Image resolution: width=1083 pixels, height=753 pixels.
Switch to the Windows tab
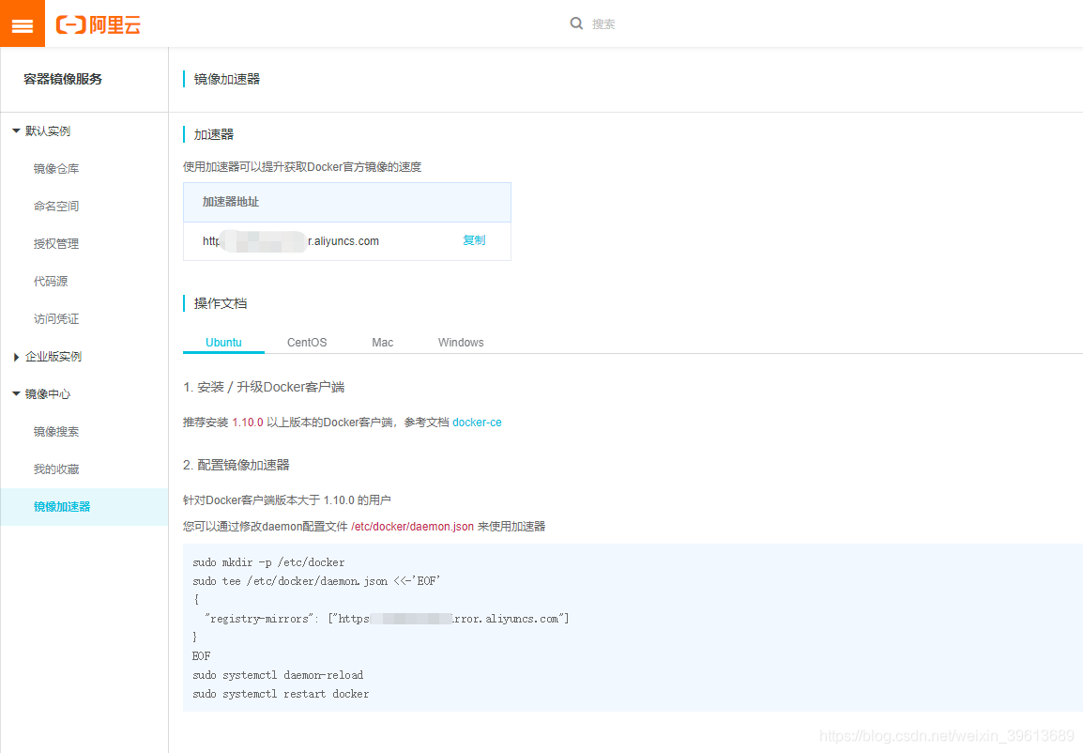coord(460,342)
